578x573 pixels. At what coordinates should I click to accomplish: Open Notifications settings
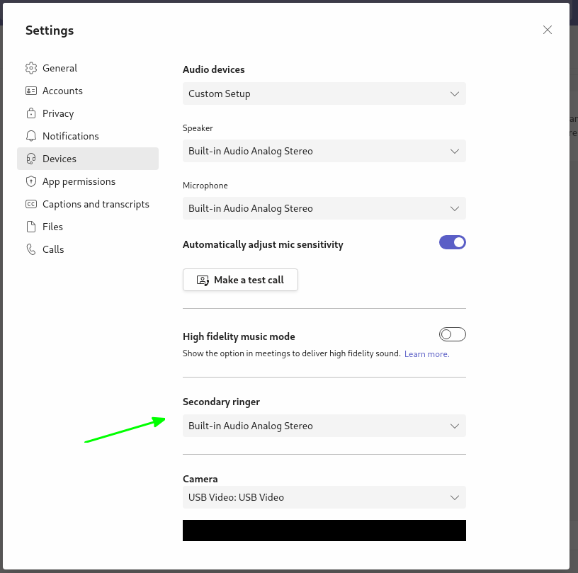(x=88, y=136)
